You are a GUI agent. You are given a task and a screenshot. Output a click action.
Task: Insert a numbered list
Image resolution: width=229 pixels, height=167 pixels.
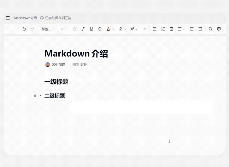(x=163, y=29)
